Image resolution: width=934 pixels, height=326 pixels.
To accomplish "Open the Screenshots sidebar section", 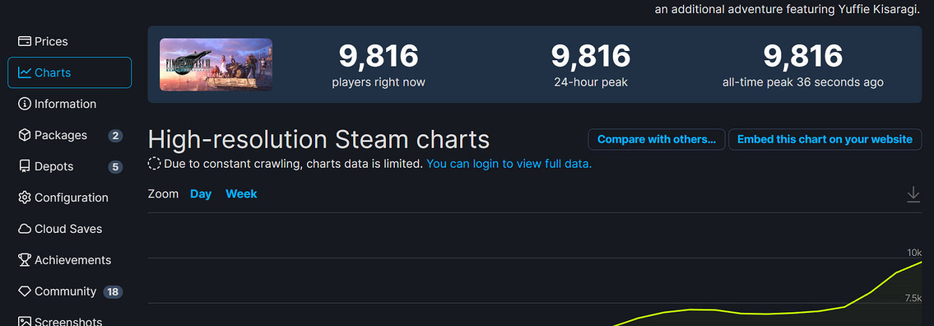I will (68, 321).
